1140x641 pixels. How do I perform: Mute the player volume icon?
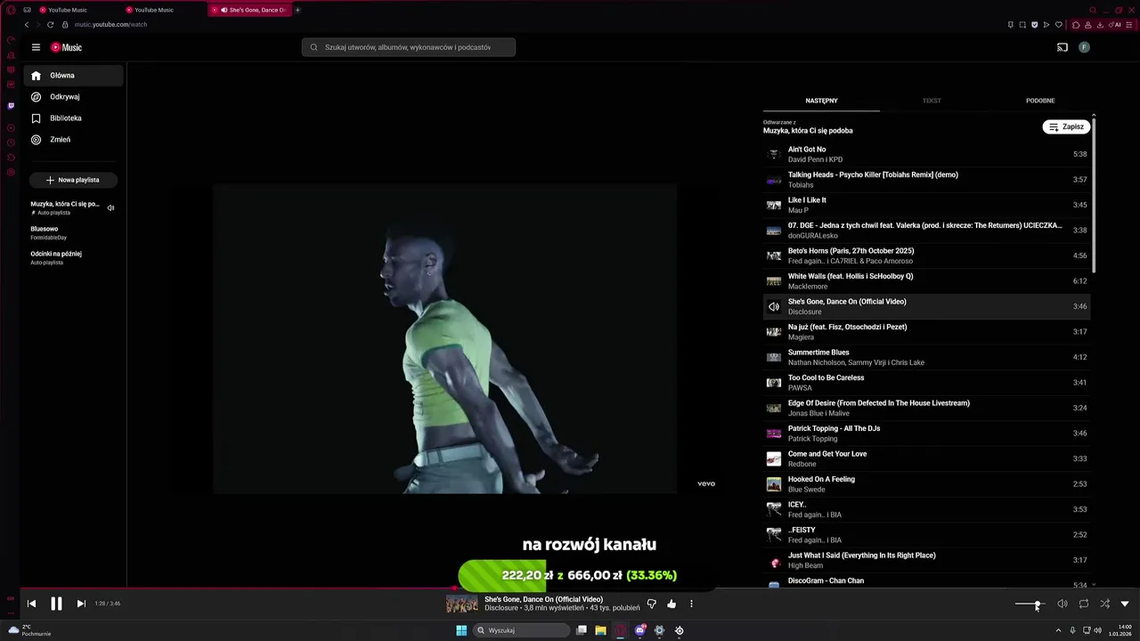point(1062,604)
